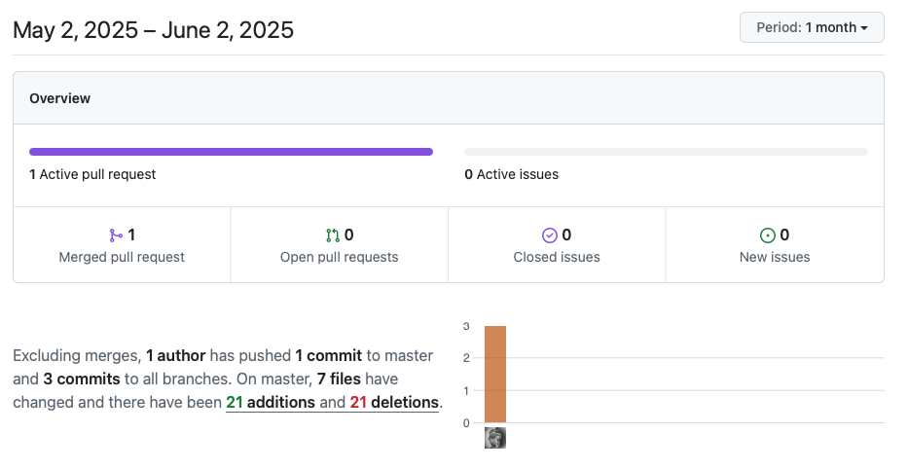Click the Overview header
The image size is (908, 470).
tap(60, 98)
